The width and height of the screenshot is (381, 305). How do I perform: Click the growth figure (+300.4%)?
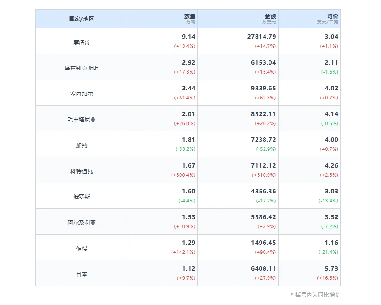(183, 175)
